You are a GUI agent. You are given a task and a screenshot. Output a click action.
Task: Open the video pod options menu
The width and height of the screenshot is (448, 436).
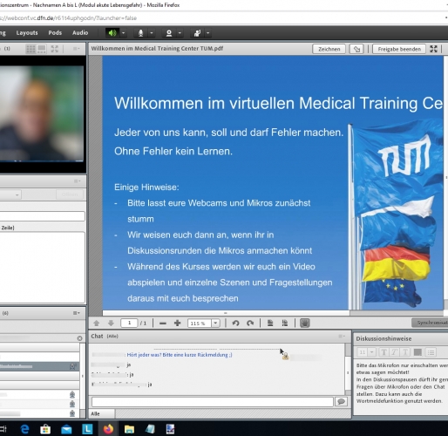76,49
